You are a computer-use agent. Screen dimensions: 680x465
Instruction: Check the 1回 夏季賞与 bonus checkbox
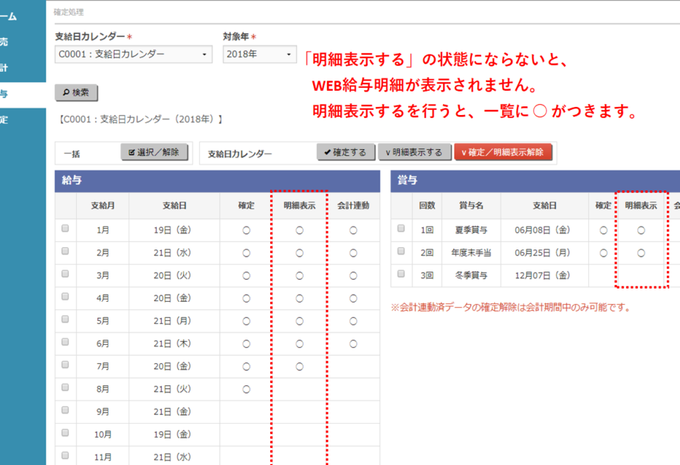[401, 229]
